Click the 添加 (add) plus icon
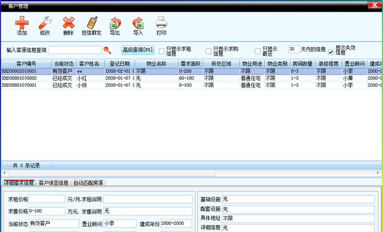383x232 pixels. [22, 23]
